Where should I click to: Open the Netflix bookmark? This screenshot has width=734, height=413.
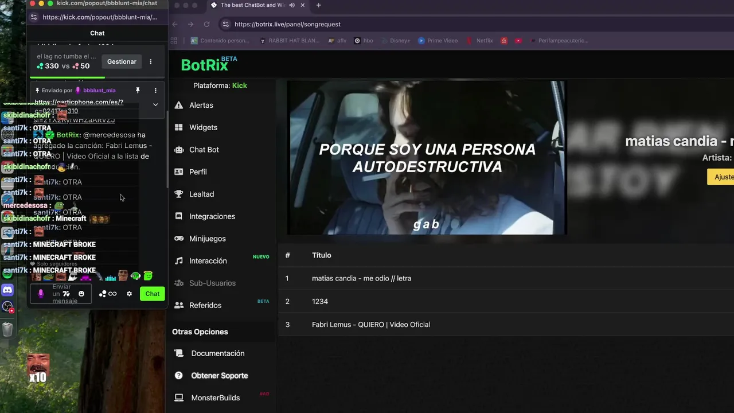(479, 41)
